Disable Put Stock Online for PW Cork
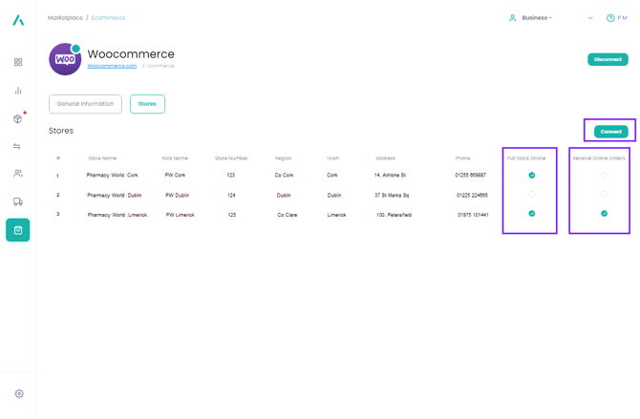 tap(532, 176)
